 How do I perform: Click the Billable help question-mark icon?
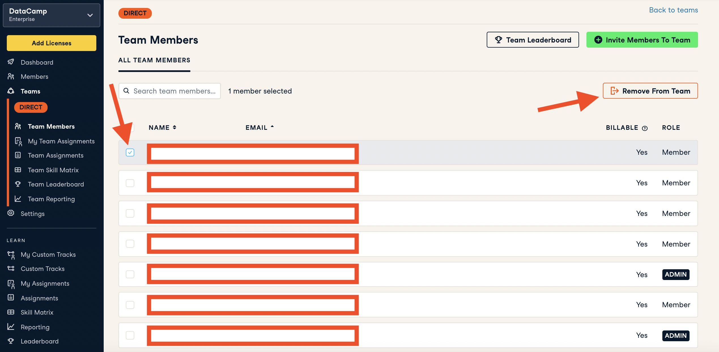[x=645, y=128]
